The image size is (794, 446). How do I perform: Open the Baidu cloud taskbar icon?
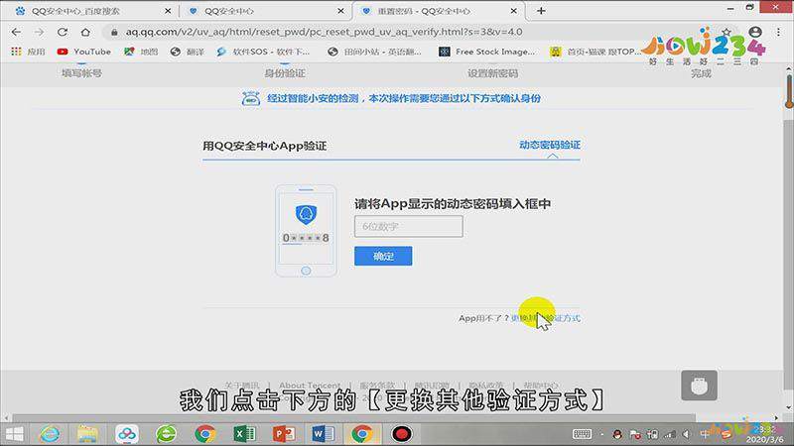coord(127,434)
